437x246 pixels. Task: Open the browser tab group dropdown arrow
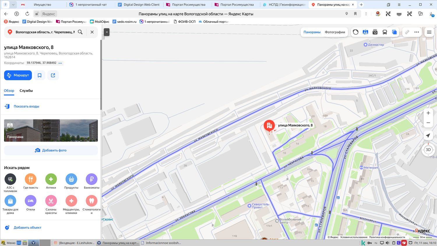click(x=13, y=5)
